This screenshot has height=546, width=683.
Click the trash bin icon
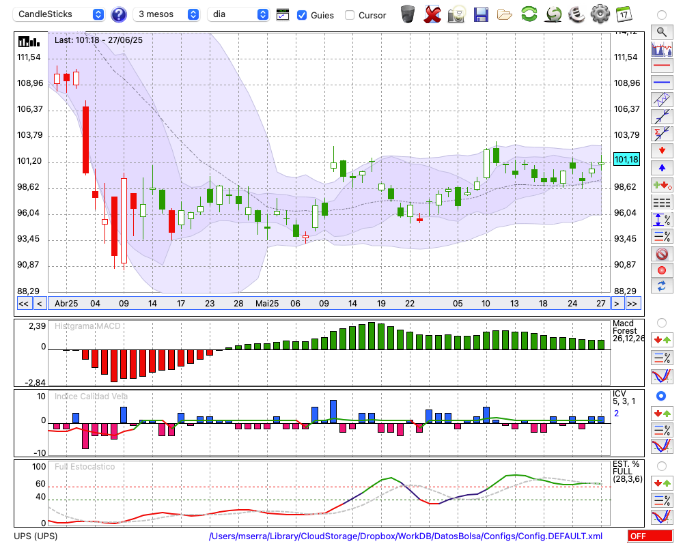[x=408, y=14]
